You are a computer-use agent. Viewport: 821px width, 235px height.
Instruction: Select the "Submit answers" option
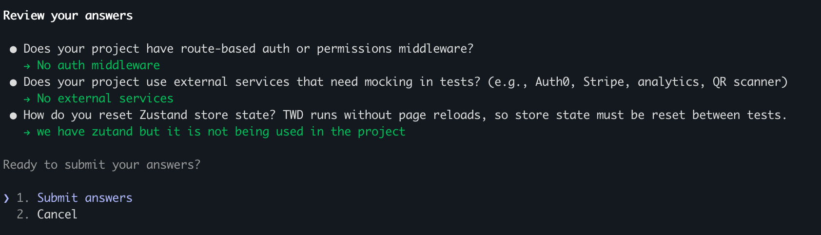pos(84,198)
